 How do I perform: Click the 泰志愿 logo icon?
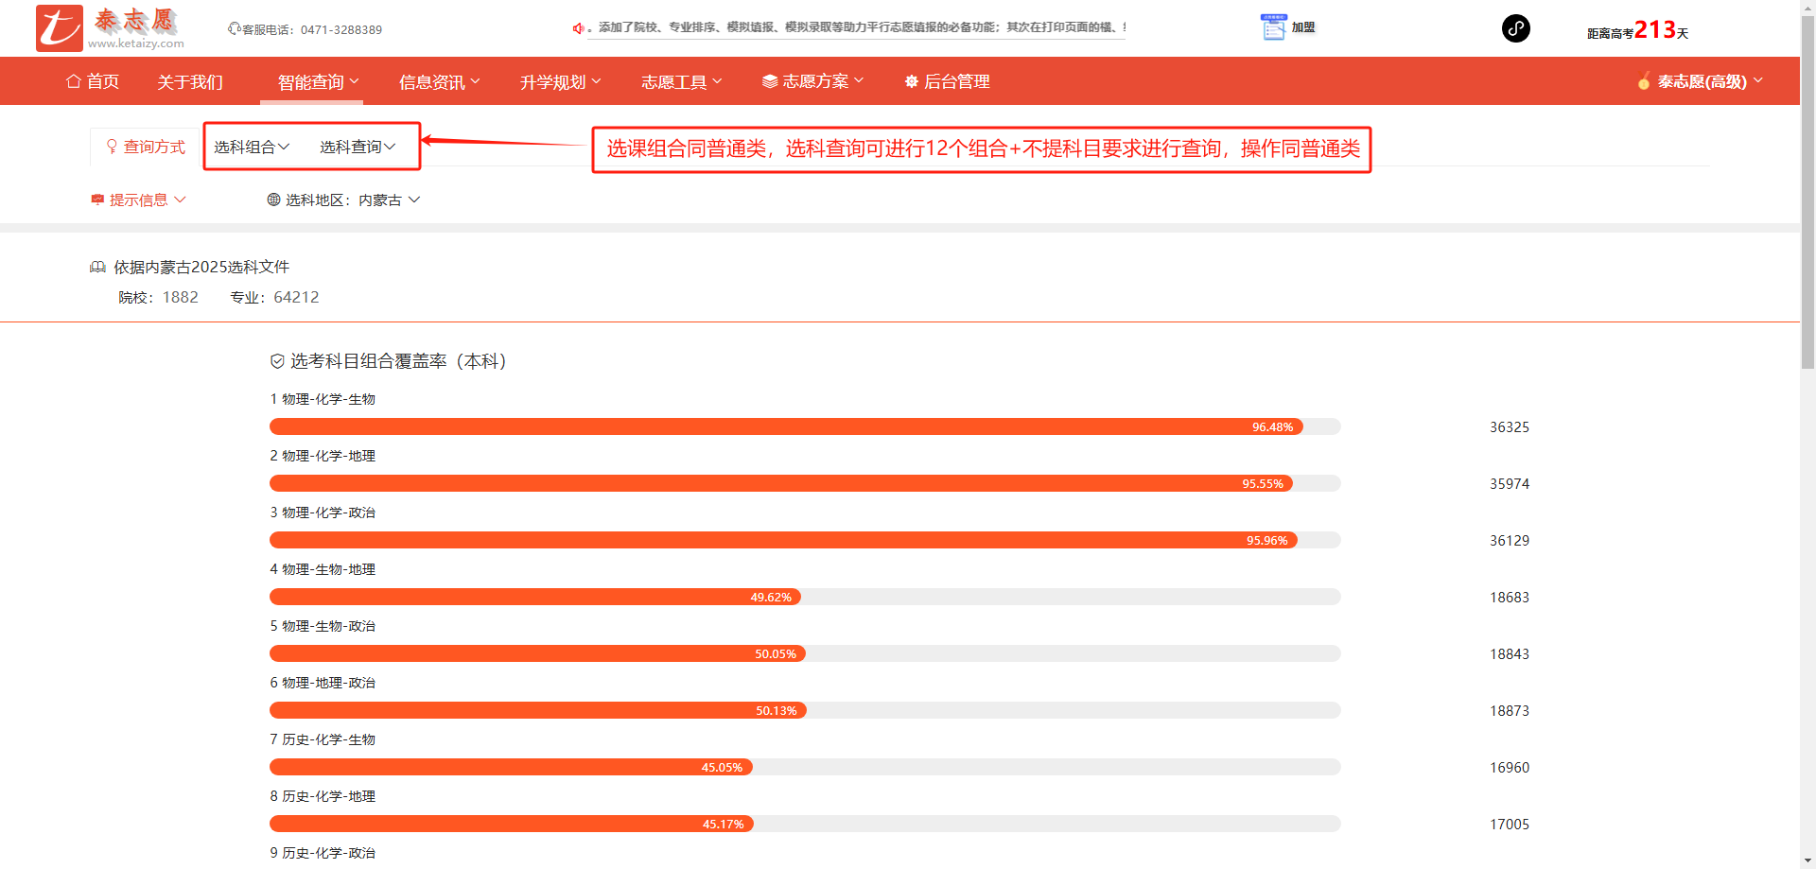(x=60, y=28)
